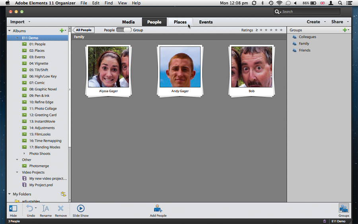Viewport: 358px width, 224px height.
Task: Click the search magnifier icon
Action: pos(277,12)
